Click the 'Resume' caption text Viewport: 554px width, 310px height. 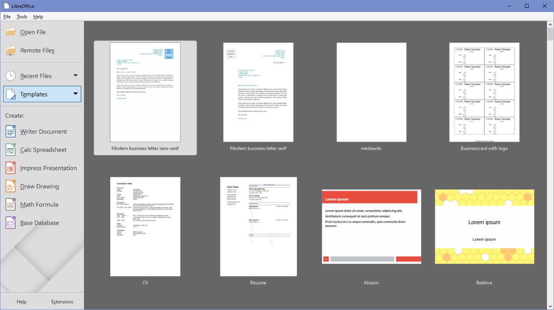pos(258,283)
